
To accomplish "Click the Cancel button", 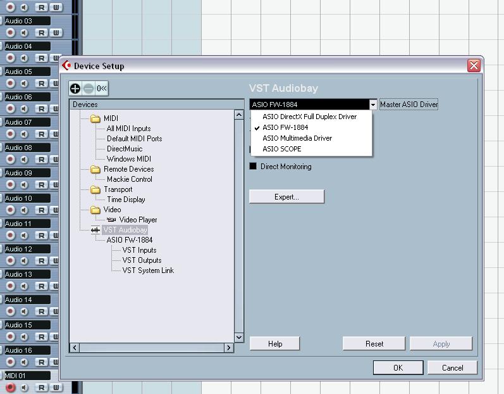I will [x=452, y=367].
